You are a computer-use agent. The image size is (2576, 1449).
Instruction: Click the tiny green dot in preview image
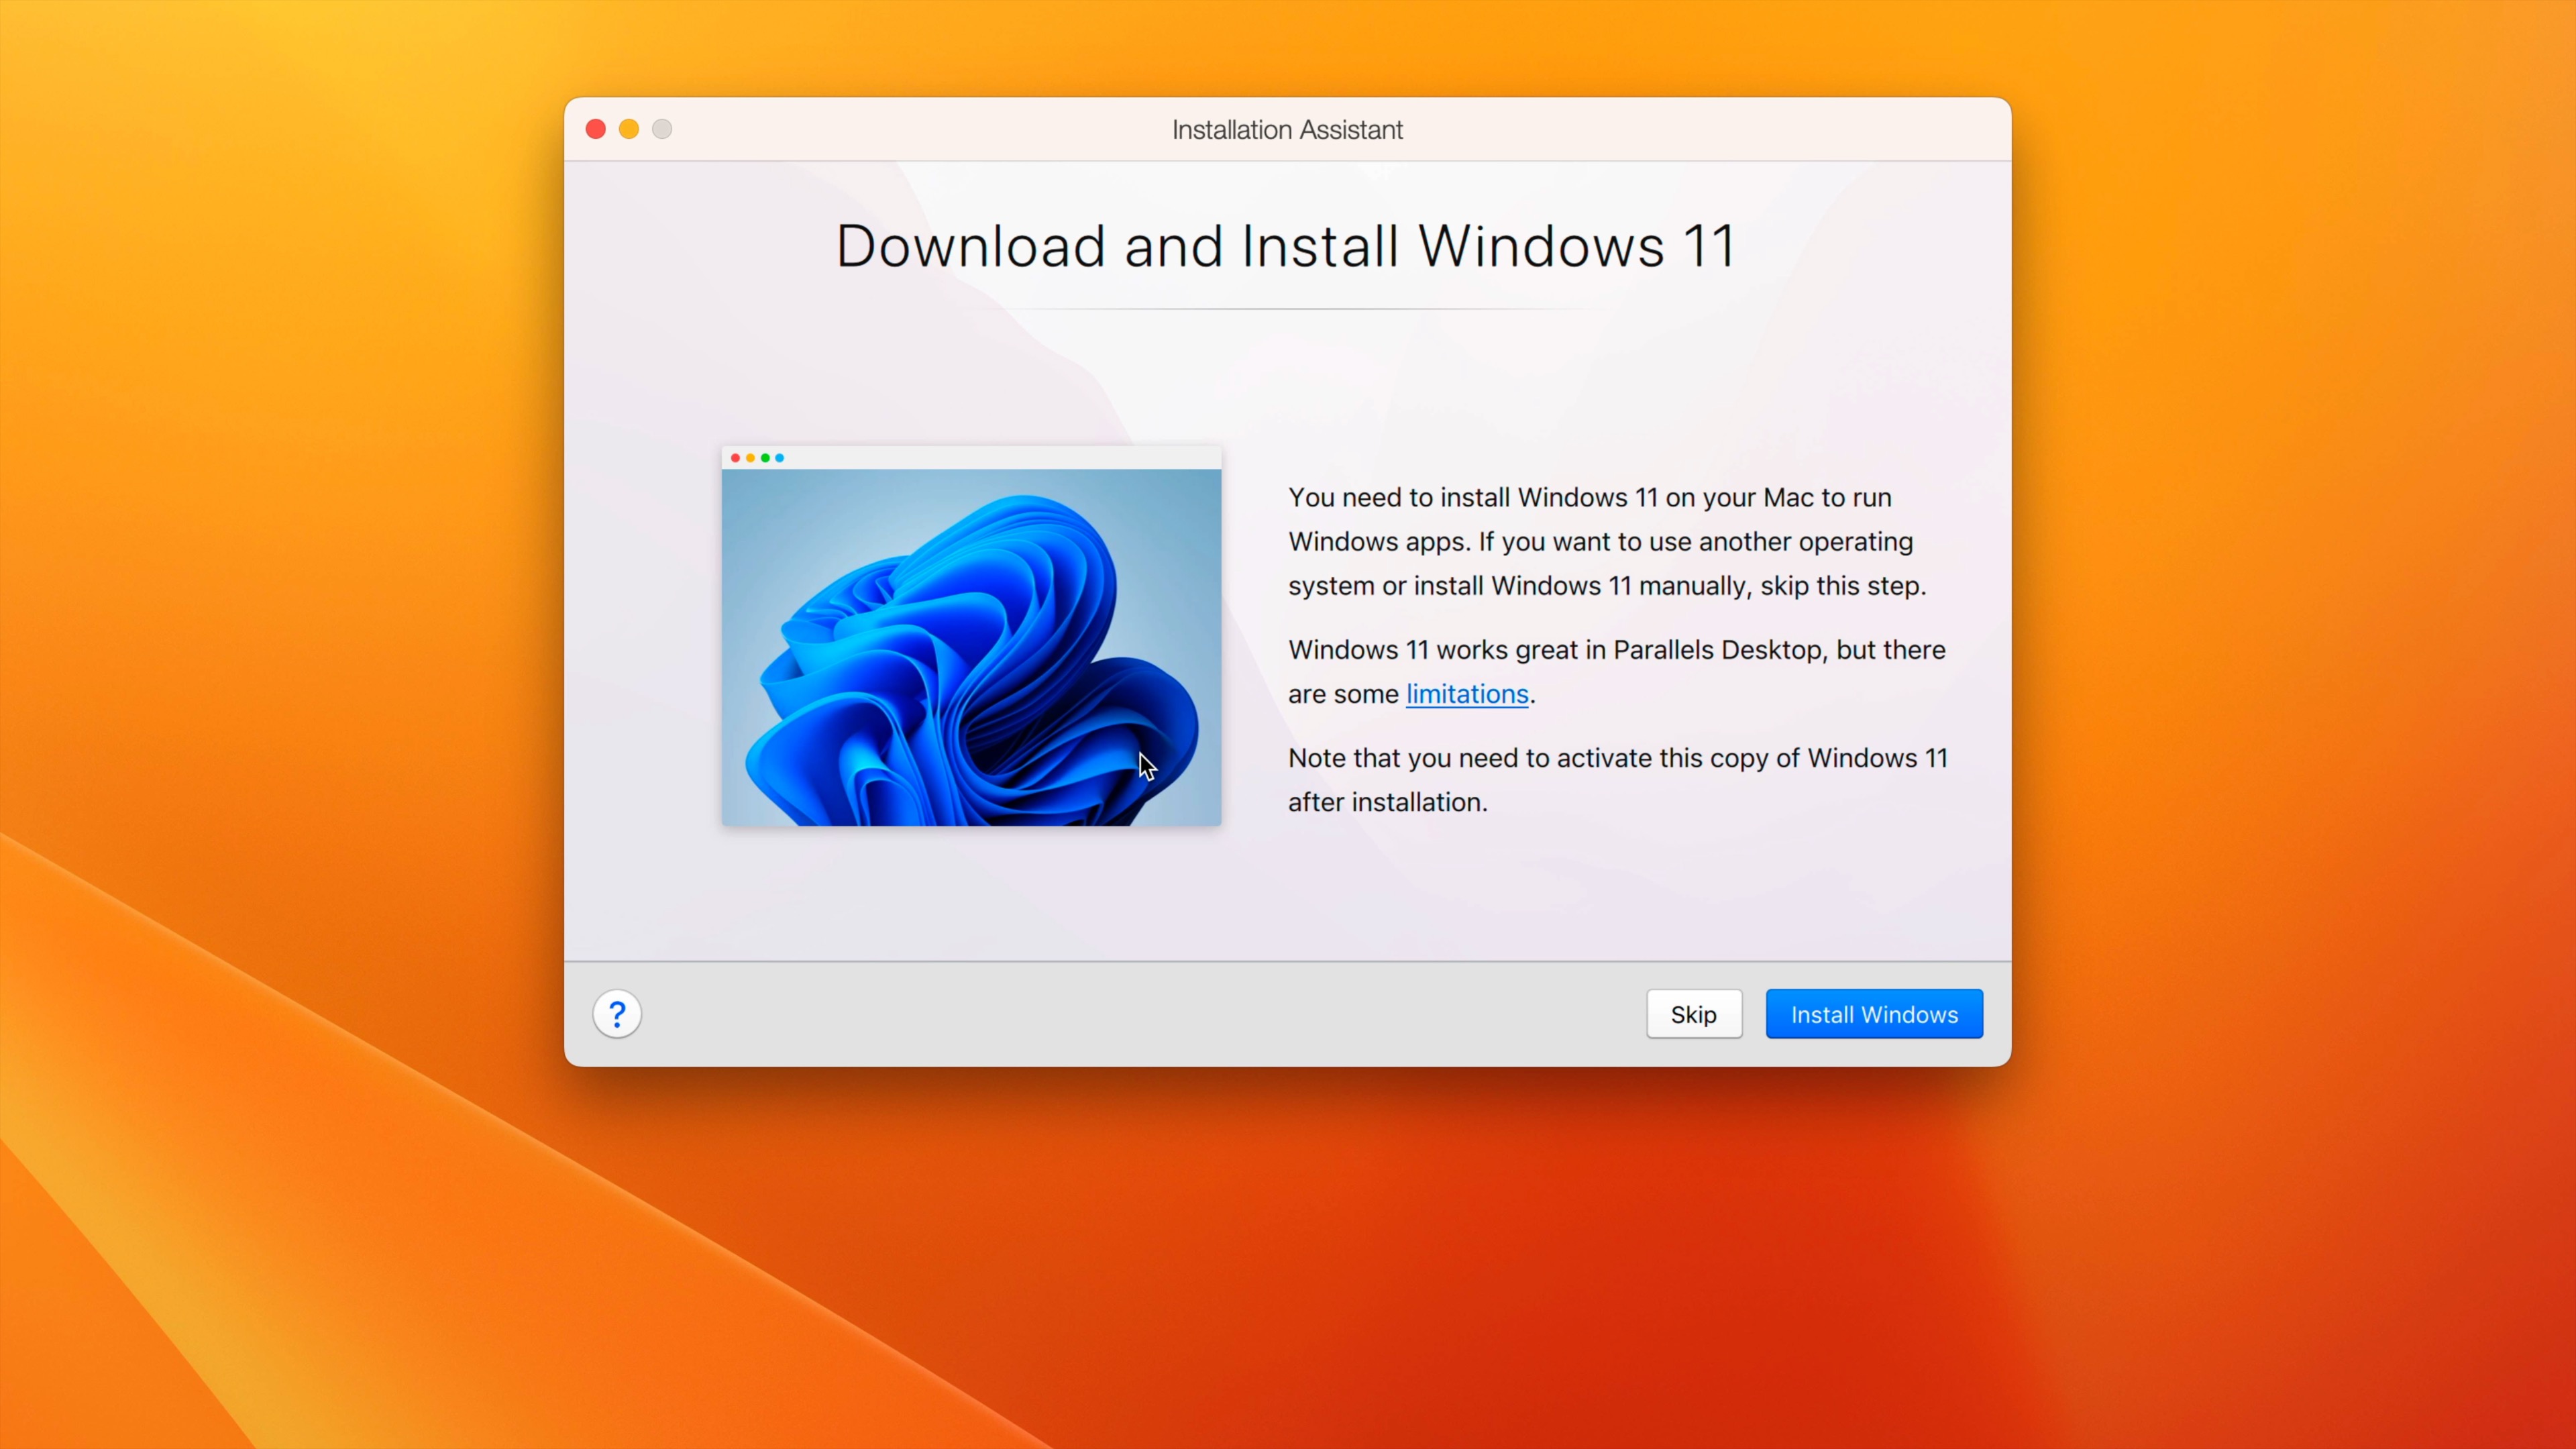click(x=766, y=458)
